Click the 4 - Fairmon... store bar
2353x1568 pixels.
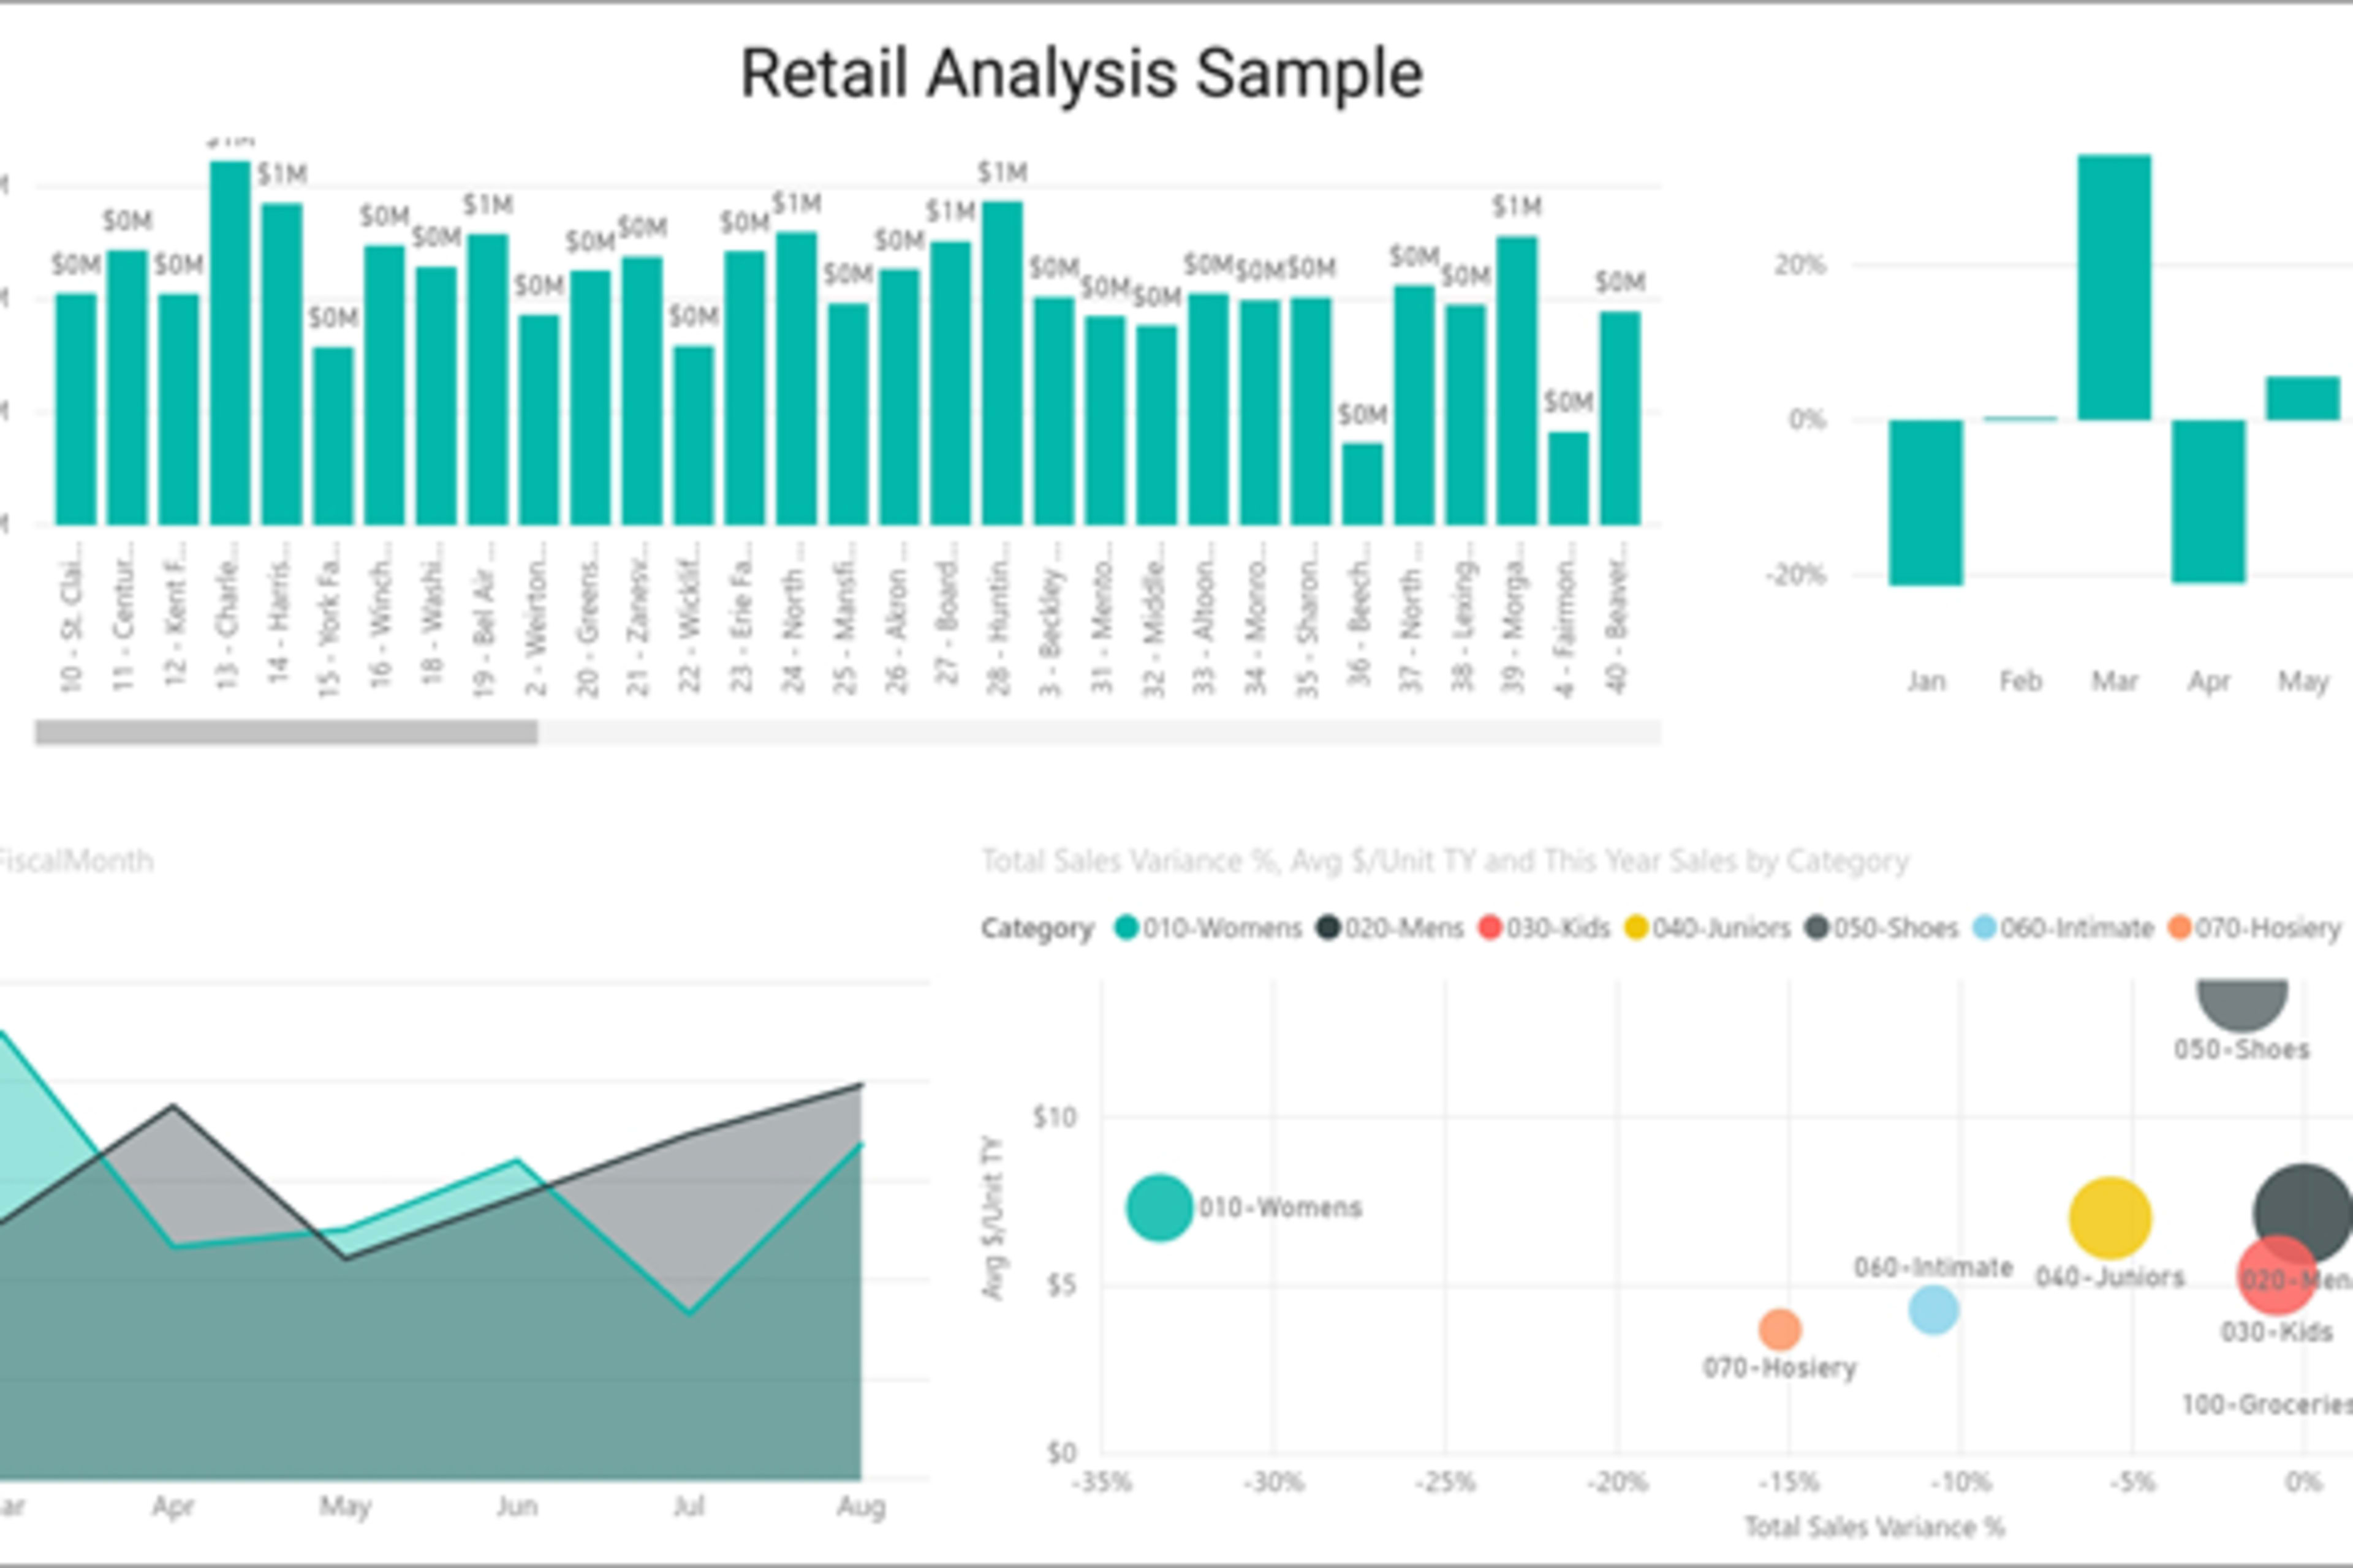tap(1569, 478)
